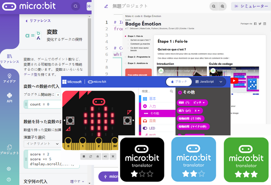Click the toolbox search magnifier icon
Viewport: 271px width, 185px height.
coord(171,91)
